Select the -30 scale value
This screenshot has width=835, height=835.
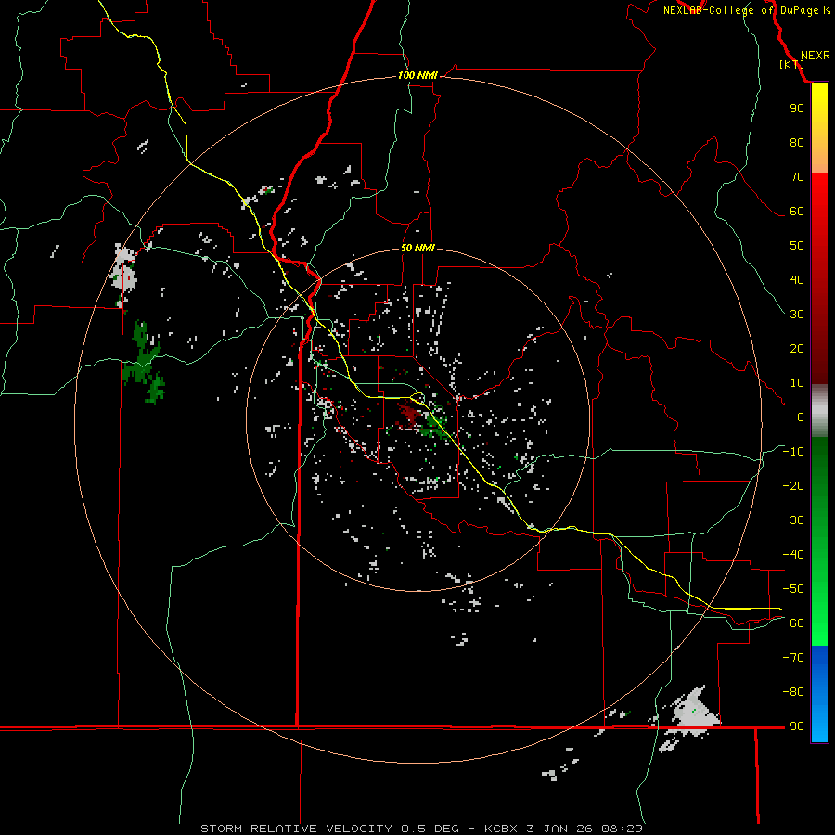coord(793,520)
